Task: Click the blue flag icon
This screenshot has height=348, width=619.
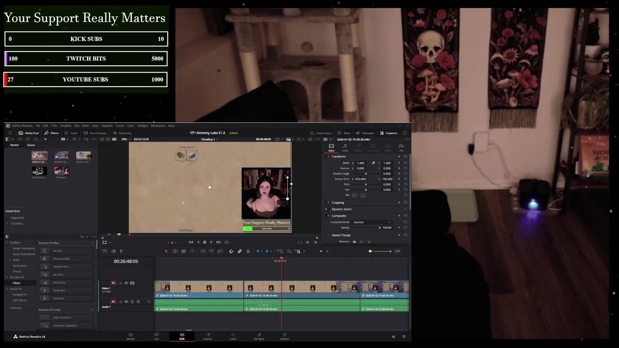Action: 258,251
